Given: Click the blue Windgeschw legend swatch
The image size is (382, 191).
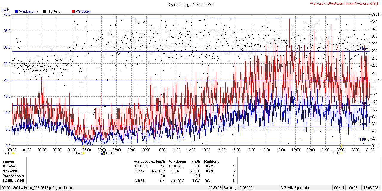Looking at the screenshot, I should pos(16,11).
